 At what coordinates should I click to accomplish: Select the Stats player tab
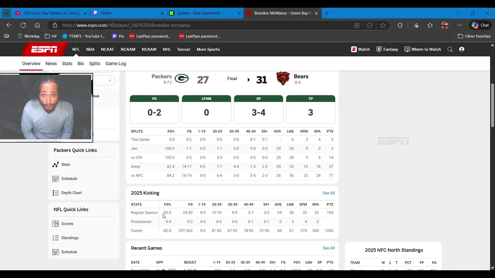tap(67, 64)
